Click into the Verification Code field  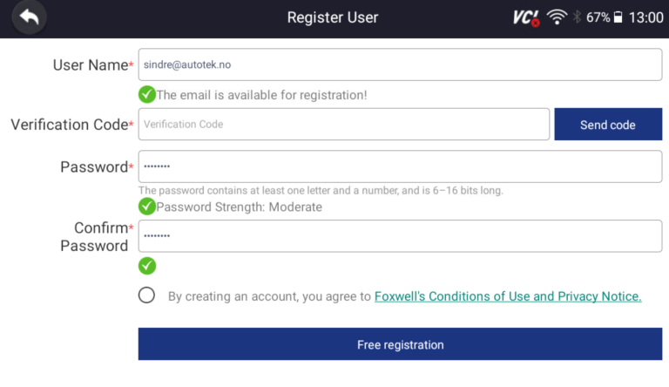[344, 125]
